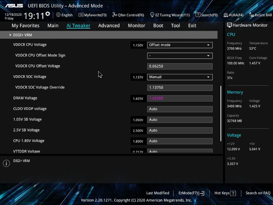Click the 1.150V current value readout
Screen dimensions: 273x205
[x=138, y=45]
